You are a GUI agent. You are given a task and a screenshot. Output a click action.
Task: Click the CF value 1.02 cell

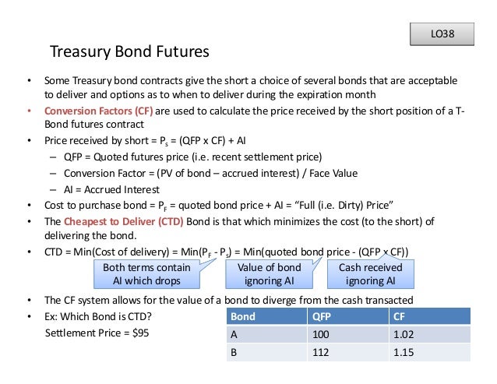[x=430, y=334]
